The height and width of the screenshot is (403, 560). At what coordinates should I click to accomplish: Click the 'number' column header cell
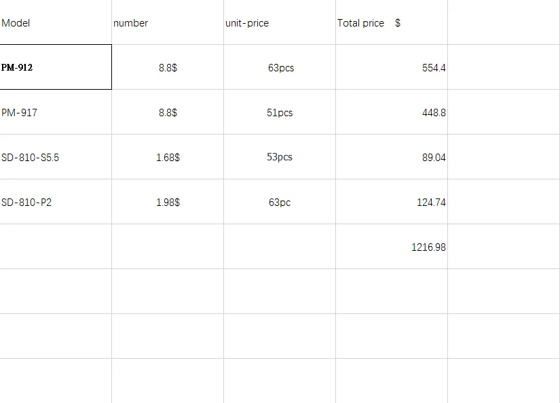coord(168,23)
